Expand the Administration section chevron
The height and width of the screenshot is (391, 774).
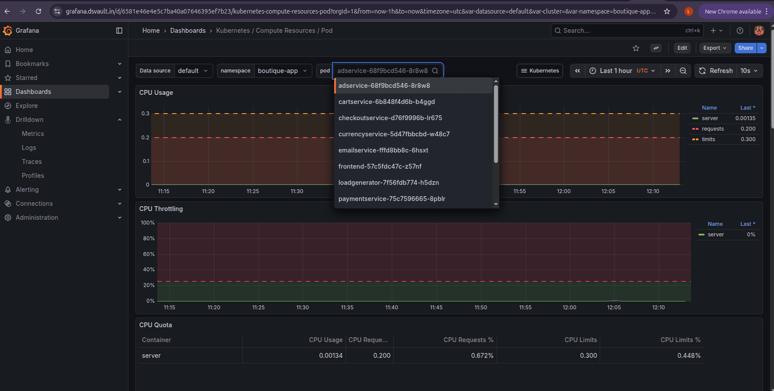click(x=120, y=218)
